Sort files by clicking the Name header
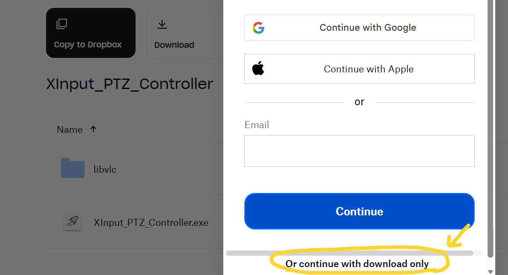508x275 pixels. [70, 129]
